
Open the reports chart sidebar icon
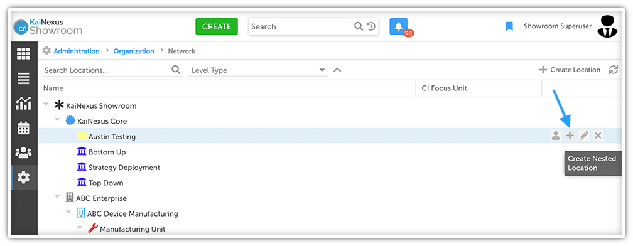[x=23, y=104]
